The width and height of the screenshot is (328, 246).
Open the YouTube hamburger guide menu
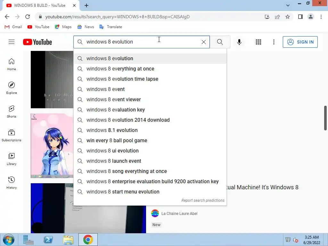pos(12,42)
